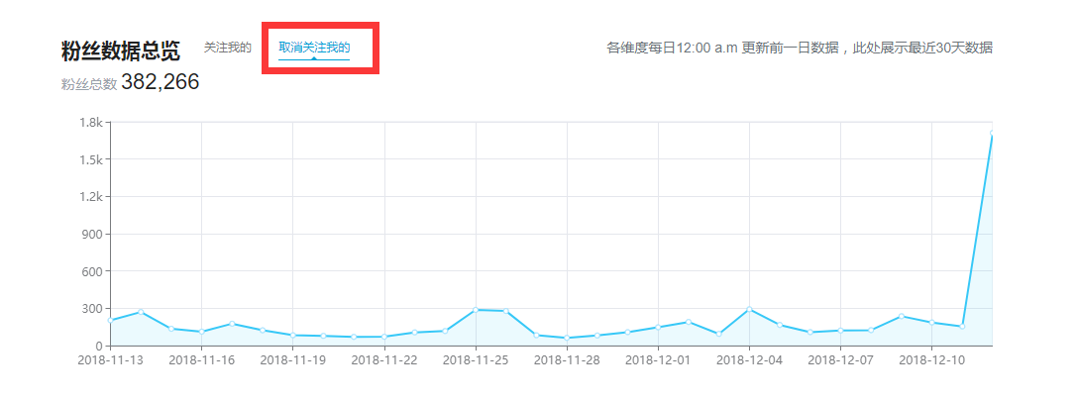
Task: Select the chart data point above 2018-11-19
Action: point(292,335)
